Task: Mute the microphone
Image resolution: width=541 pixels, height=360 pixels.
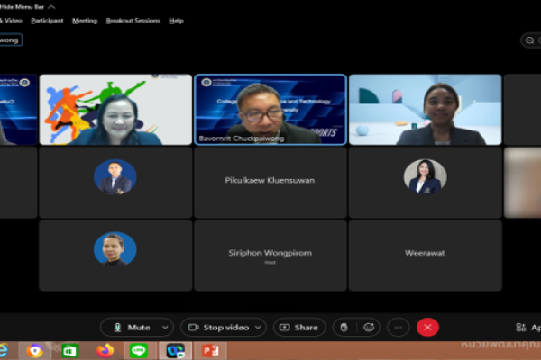Action: pyautogui.click(x=131, y=328)
